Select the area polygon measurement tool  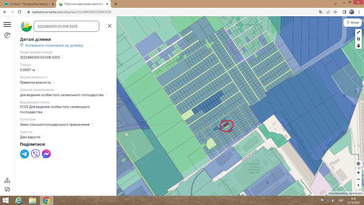point(359,39)
